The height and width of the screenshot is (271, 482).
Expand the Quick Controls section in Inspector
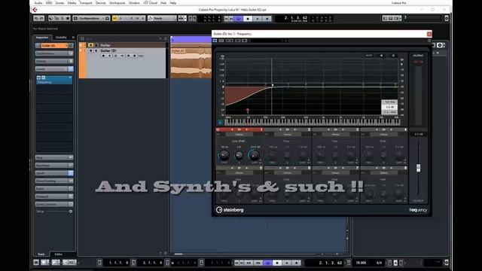point(54,204)
